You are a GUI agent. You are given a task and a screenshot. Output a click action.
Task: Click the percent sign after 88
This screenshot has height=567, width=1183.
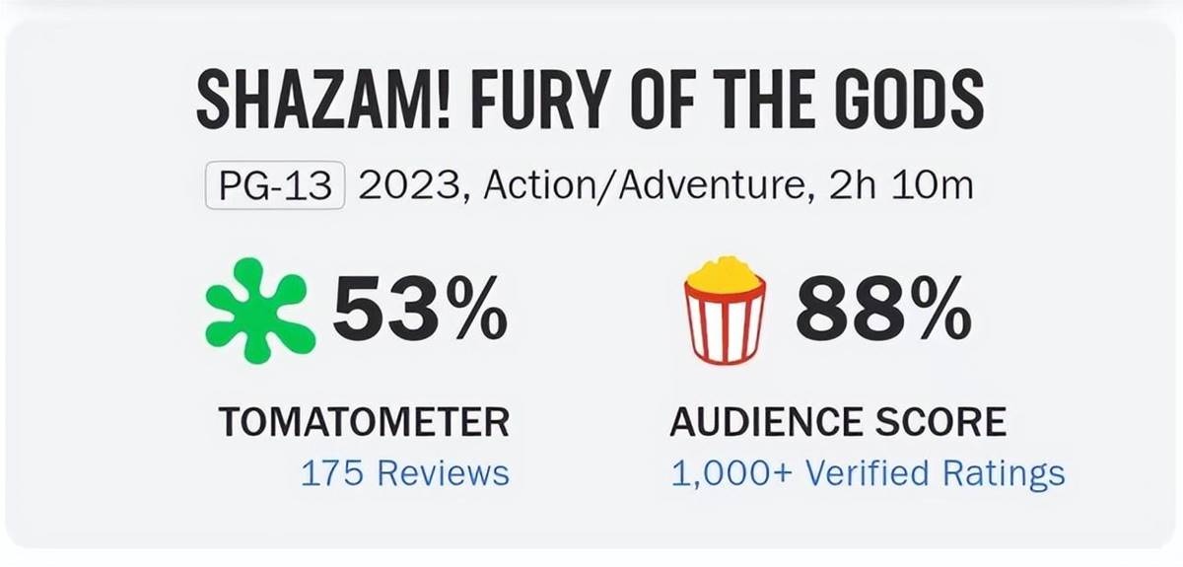tap(937, 312)
